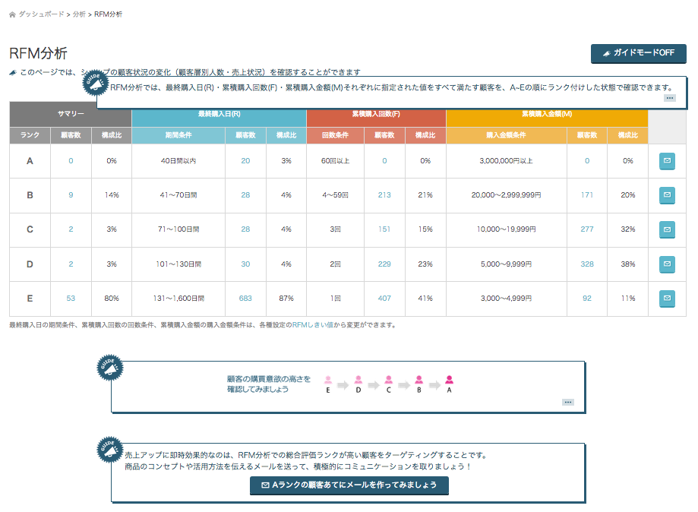Open ダッシュボード breadcrumb link
The height and width of the screenshot is (512, 698).
[41, 14]
